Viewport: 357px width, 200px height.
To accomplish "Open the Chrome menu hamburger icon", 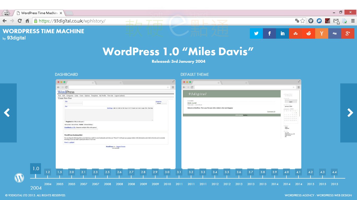I will (353, 21).
